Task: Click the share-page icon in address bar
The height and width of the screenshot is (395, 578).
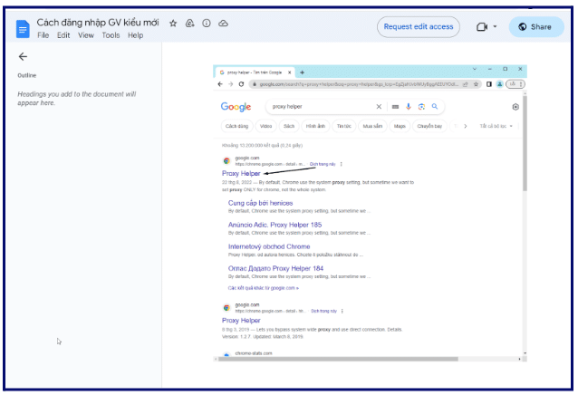Action: pos(465,84)
